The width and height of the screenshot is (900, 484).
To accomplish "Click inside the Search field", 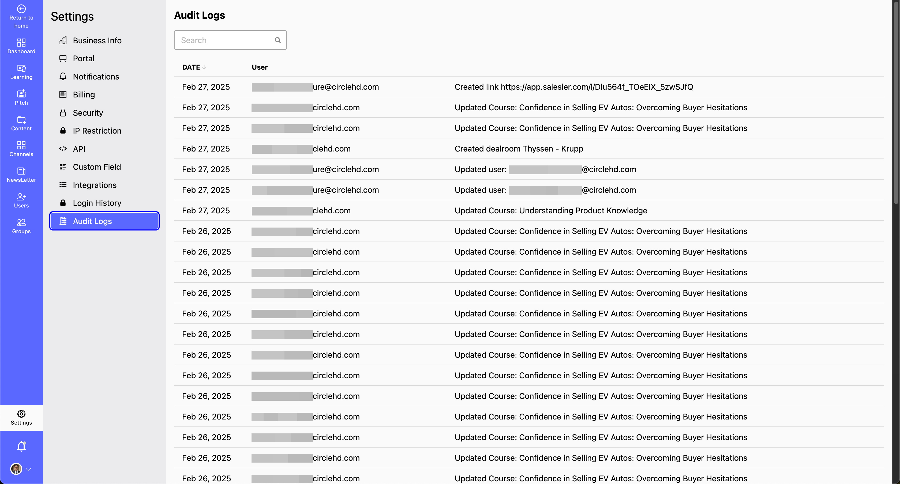I will pyautogui.click(x=224, y=40).
